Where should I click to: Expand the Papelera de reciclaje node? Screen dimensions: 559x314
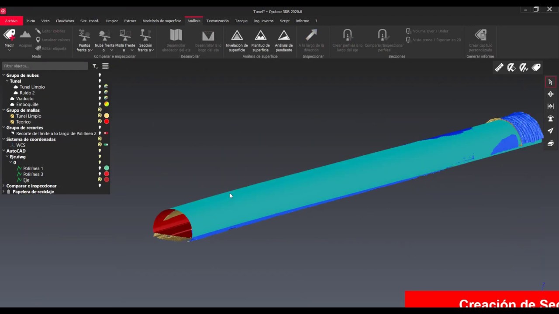point(3,191)
